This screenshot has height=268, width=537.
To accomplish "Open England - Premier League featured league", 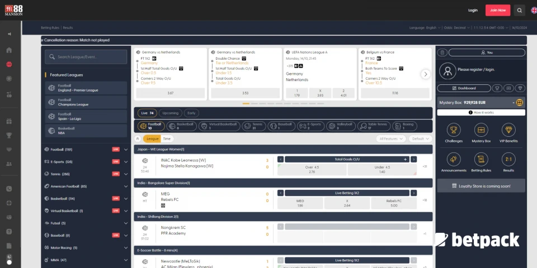I will (86, 88).
